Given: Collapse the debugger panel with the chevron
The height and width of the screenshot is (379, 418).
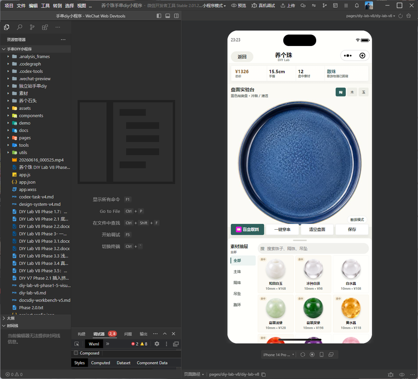Looking at the screenshot, I should point(165,334).
